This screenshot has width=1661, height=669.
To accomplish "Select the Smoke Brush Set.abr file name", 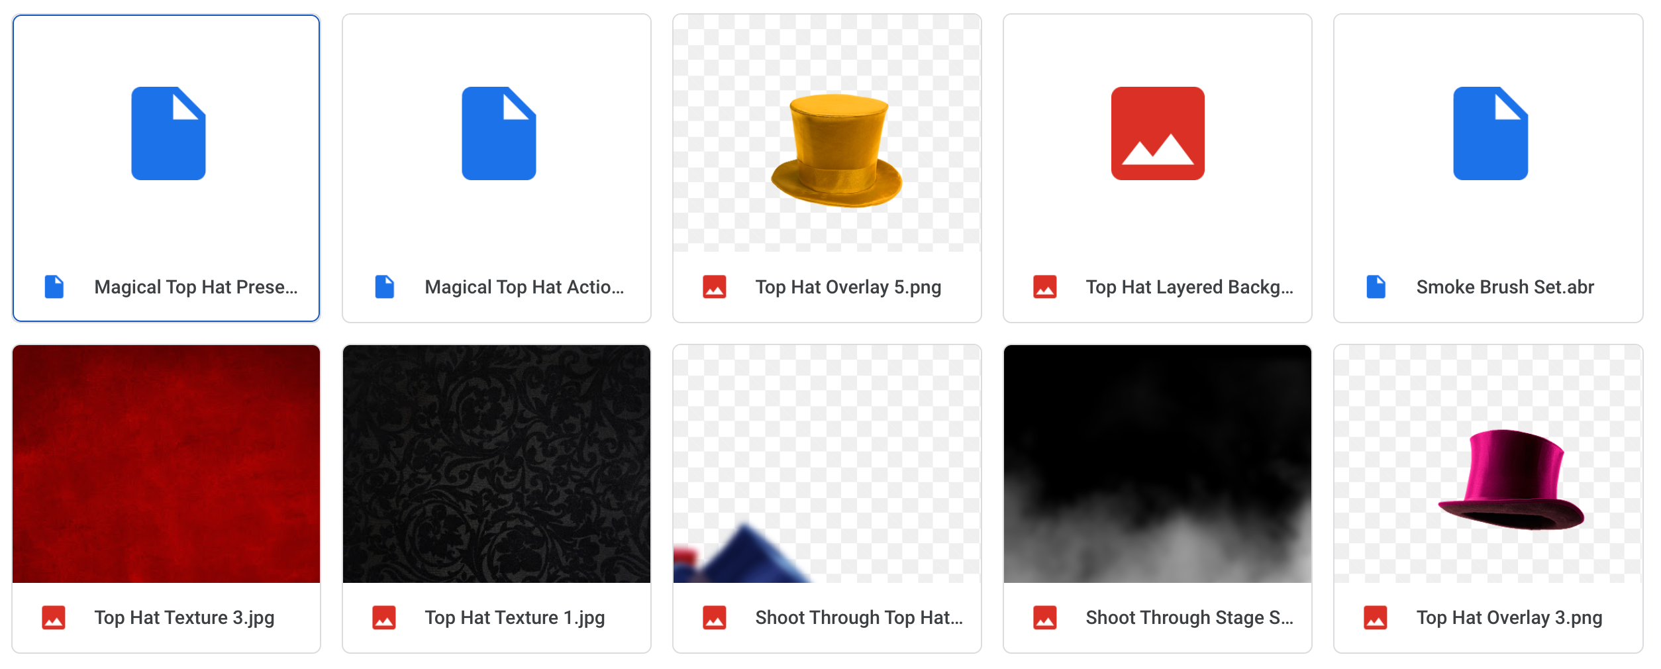I will [x=1505, y=287].
